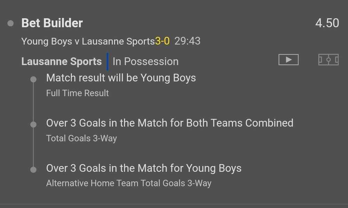Click the Bet Builder heading
Image resolution: width=348 pixels, height=208 pixels.
click(x=52, y=23)
